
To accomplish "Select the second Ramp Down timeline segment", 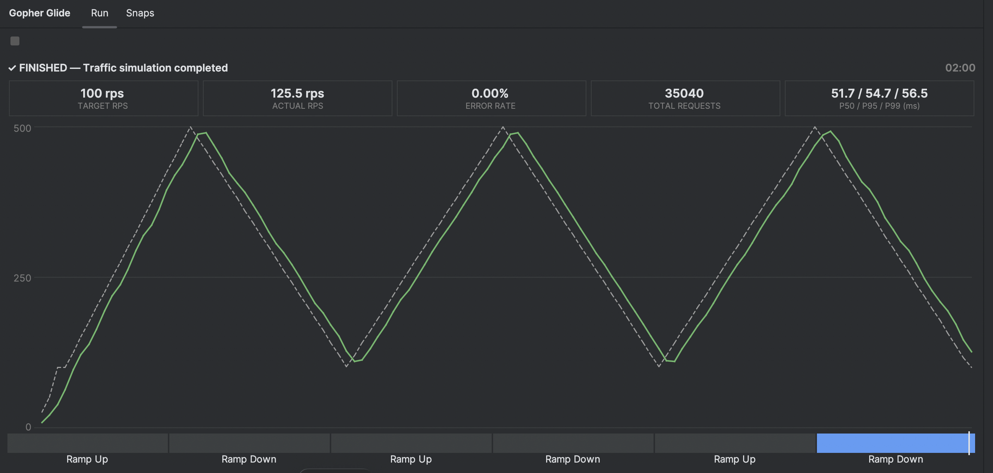I will [x=573, y=443].
